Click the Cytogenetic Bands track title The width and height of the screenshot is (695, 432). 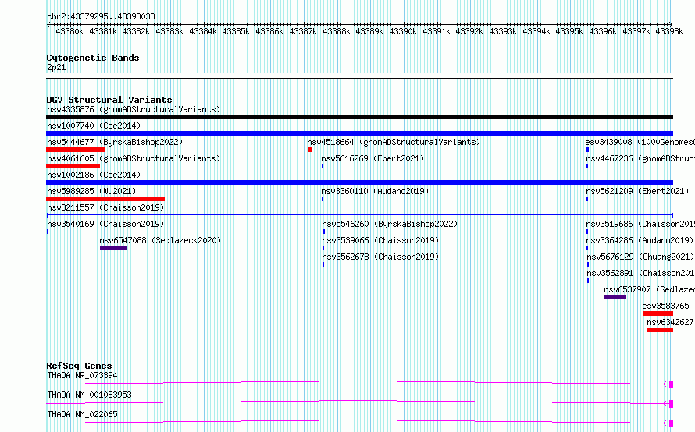(93, 58)
